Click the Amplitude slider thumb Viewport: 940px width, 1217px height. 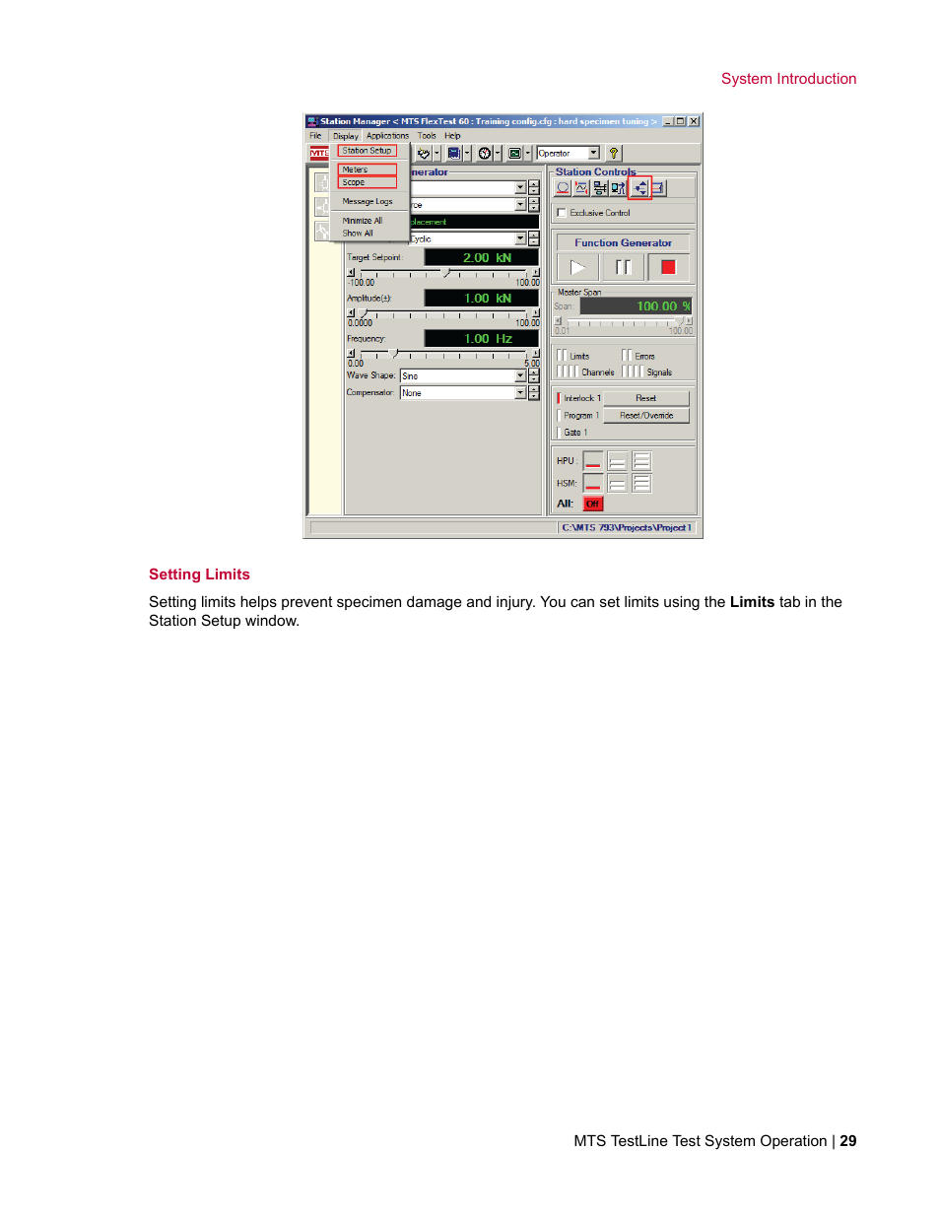point(364,313)
